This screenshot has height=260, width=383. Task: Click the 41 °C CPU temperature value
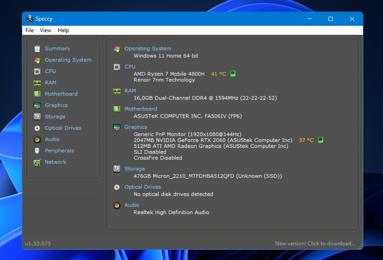[x=219, y=74]
